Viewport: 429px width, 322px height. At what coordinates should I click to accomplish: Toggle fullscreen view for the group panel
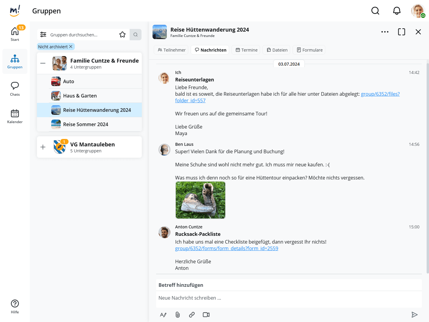[x=401, y=32]
